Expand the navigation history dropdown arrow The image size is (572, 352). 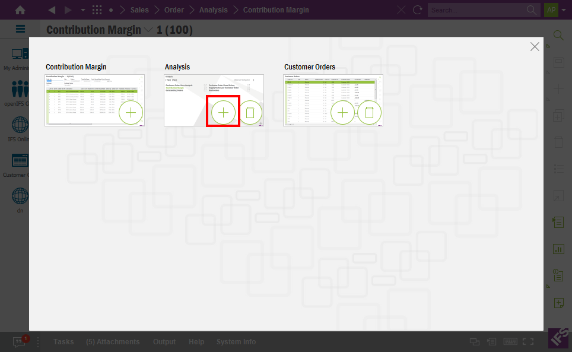(82, 10)
